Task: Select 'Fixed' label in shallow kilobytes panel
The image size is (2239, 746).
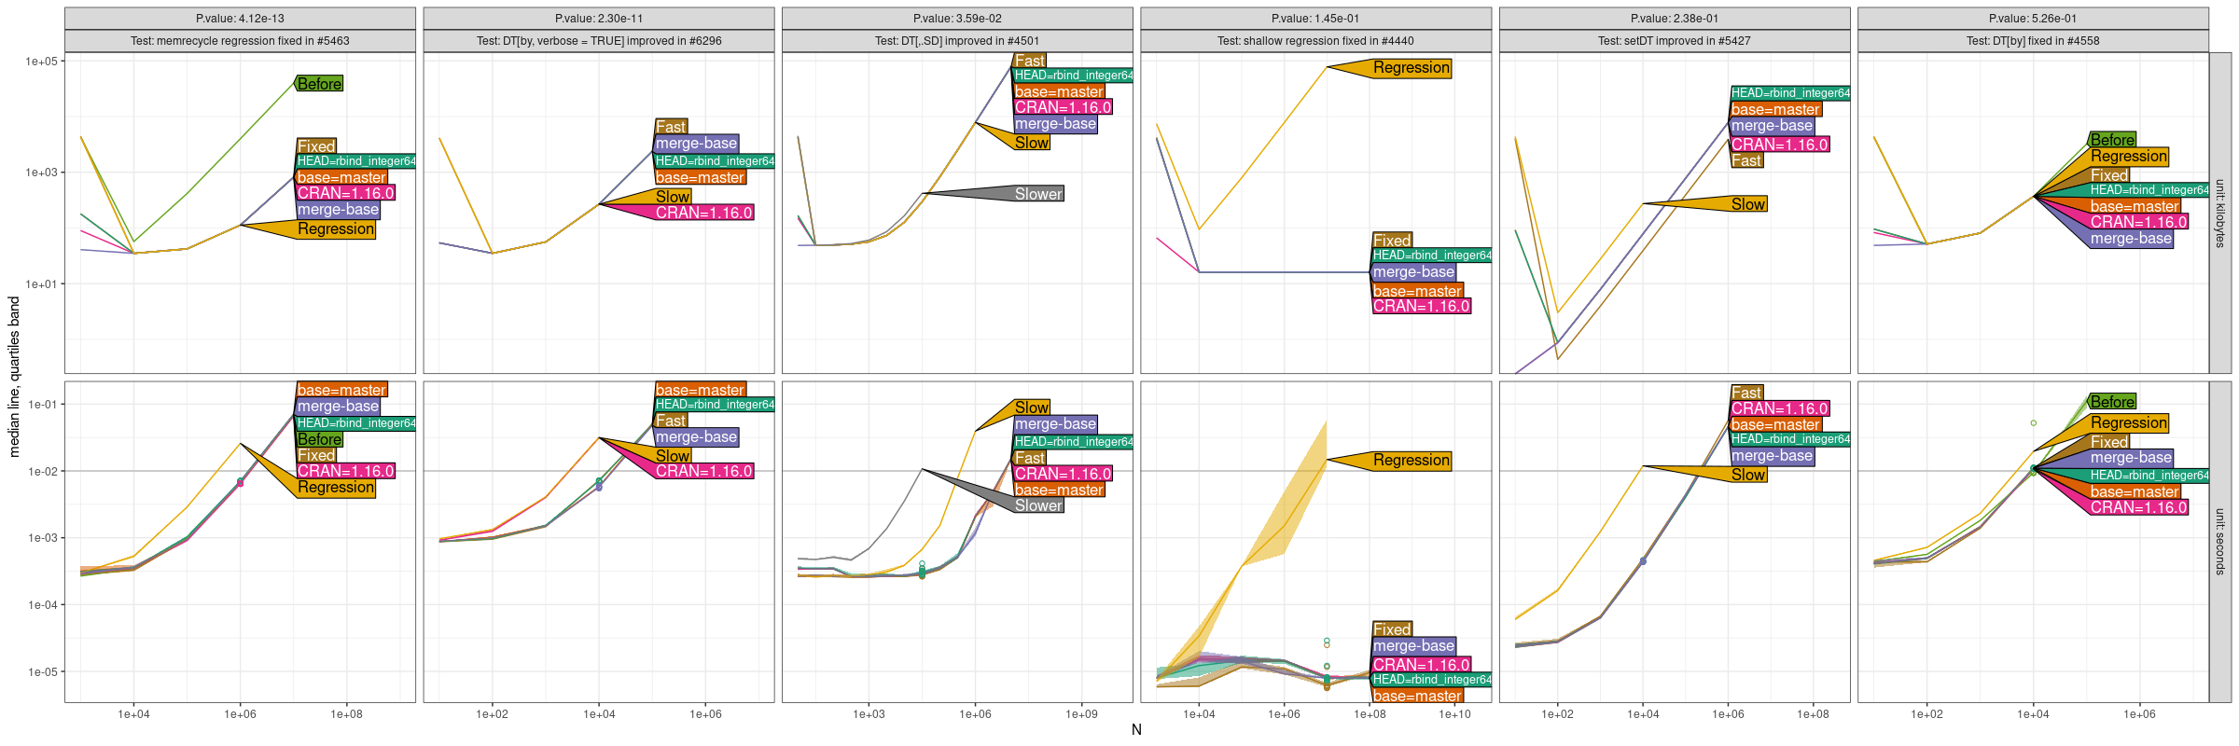Action: [1392, 241]
